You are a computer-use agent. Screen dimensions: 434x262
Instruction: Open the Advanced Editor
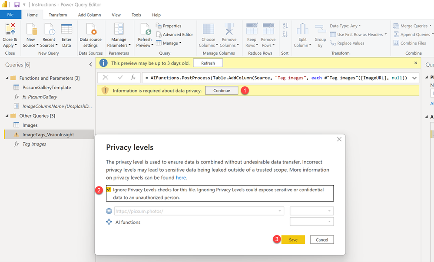(x=175, y=35)
